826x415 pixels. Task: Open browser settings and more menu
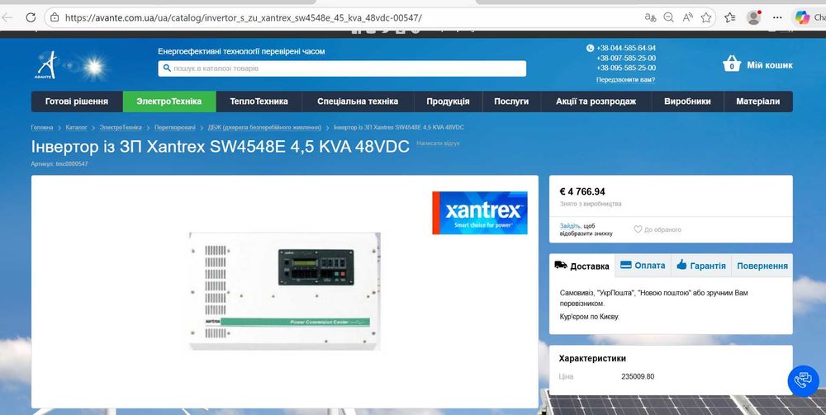(x=777, y=17)
